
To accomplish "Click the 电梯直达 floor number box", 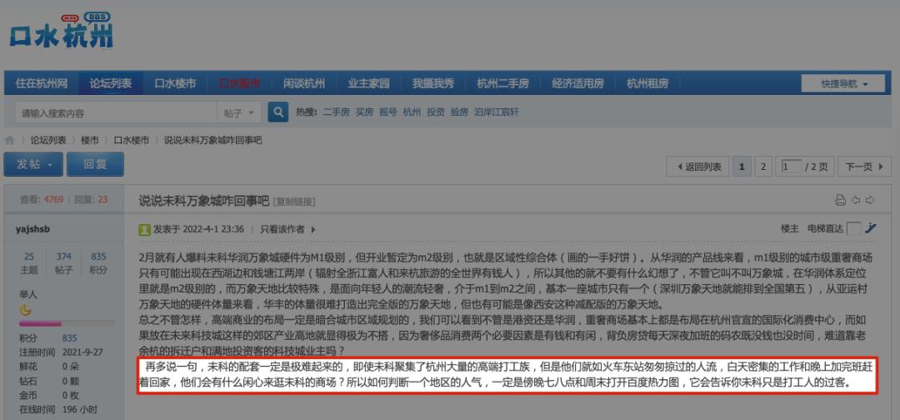I will (x=854, y=228).
